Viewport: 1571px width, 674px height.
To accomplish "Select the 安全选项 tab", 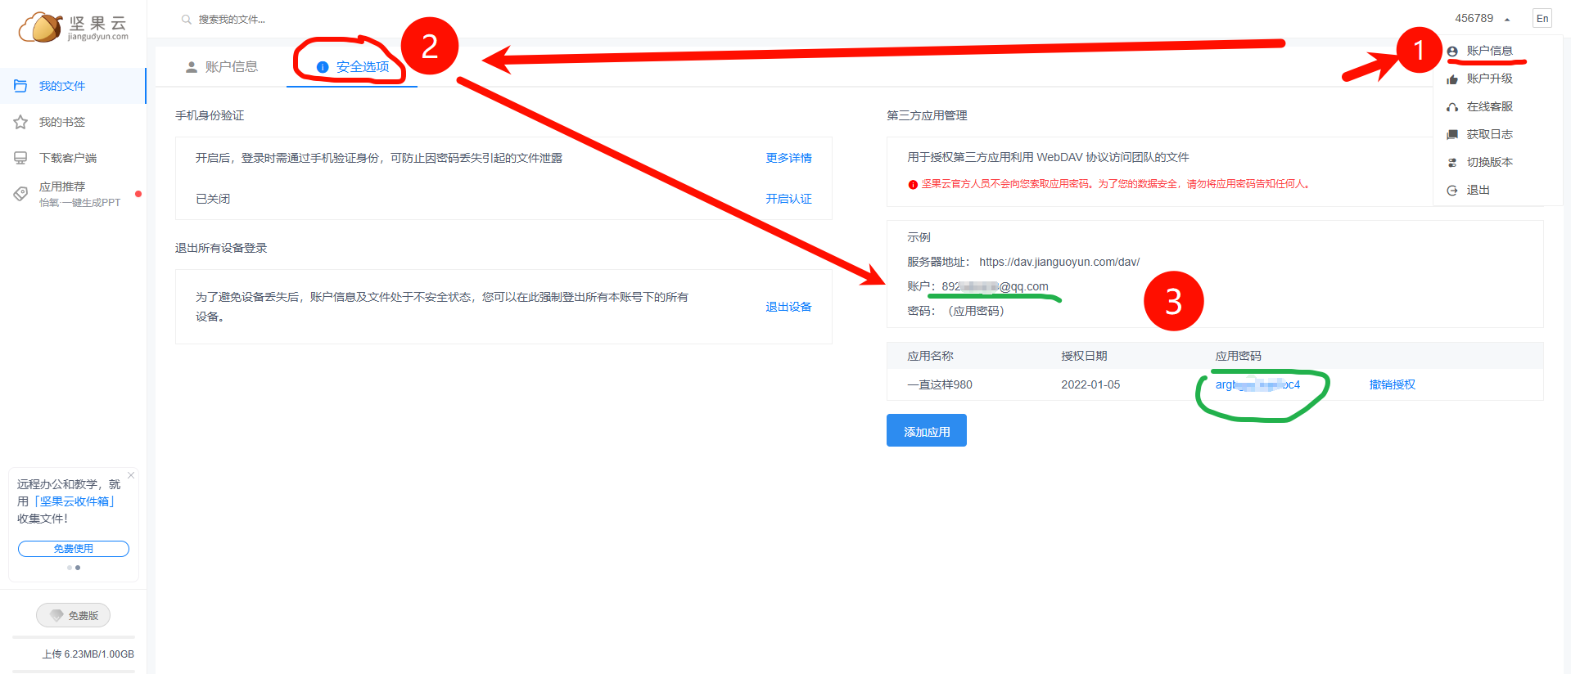I will pyautogui.click(x=353, y=67).
